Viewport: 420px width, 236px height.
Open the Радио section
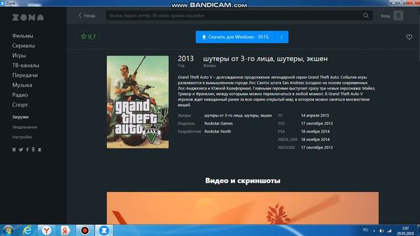click(x=20, y=95)
